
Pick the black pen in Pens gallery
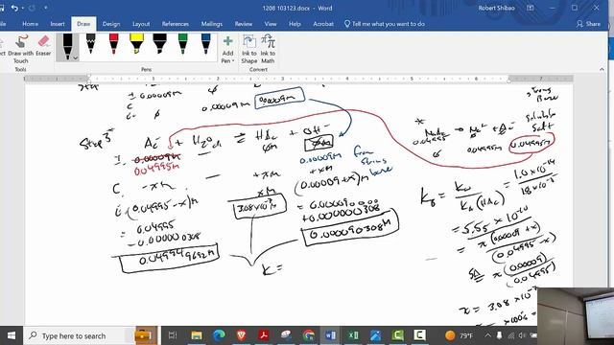pos(67,47)
